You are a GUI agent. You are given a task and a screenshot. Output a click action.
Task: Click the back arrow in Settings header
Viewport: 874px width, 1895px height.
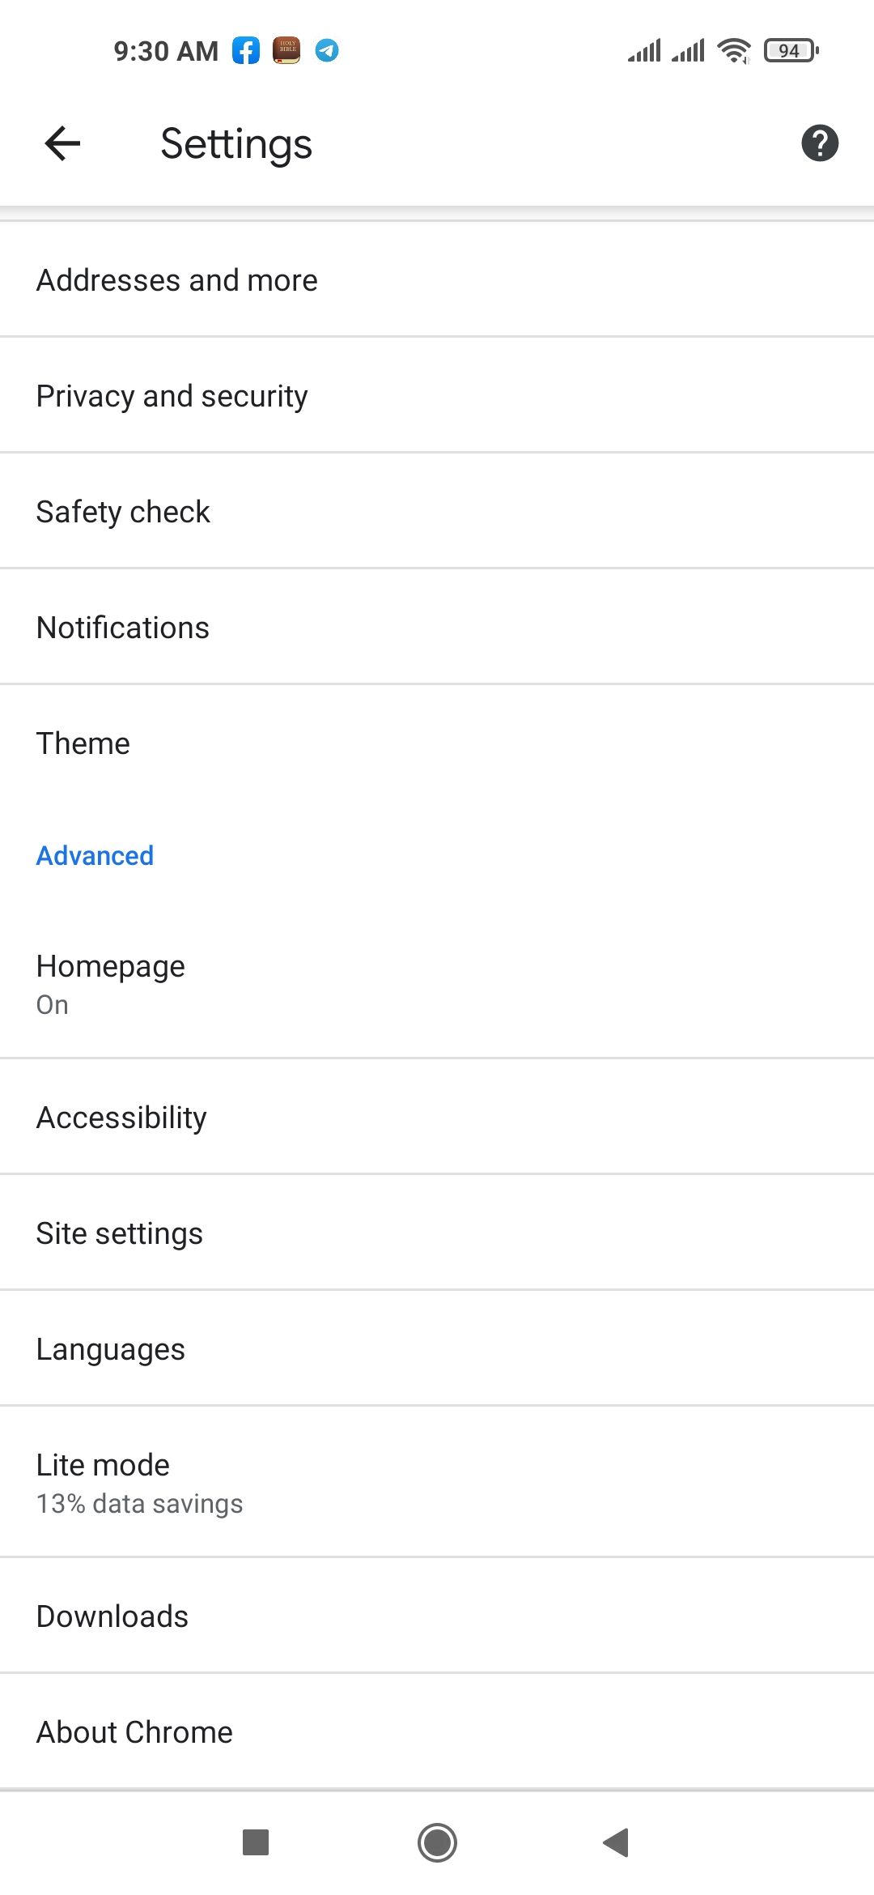click(x=62, y=144)
